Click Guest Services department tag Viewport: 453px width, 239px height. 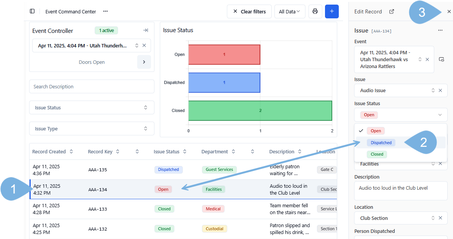(x=219, y=169)
